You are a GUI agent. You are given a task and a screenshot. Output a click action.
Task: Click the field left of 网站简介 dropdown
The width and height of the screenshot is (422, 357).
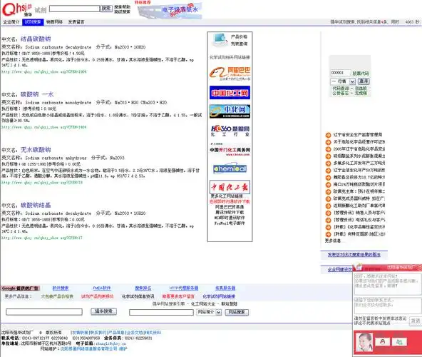point(161,312)
